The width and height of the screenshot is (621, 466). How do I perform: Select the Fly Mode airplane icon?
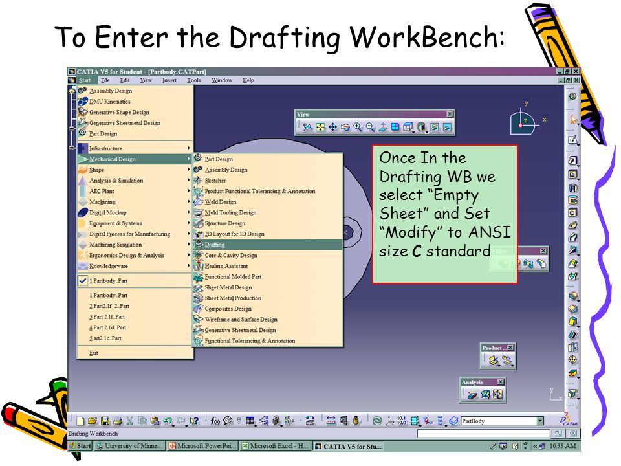click(x=308, y=128)
